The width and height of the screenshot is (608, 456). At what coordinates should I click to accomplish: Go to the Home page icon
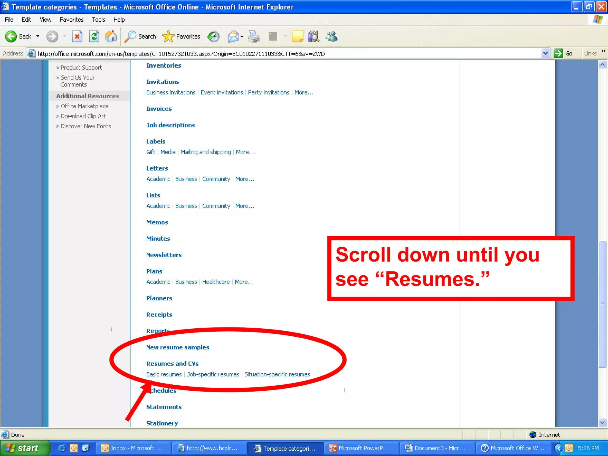point(111,37)
